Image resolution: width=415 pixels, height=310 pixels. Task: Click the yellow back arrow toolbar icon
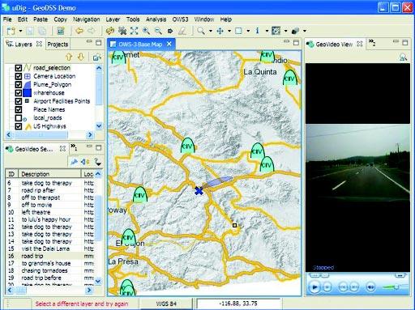pos(79,31)
